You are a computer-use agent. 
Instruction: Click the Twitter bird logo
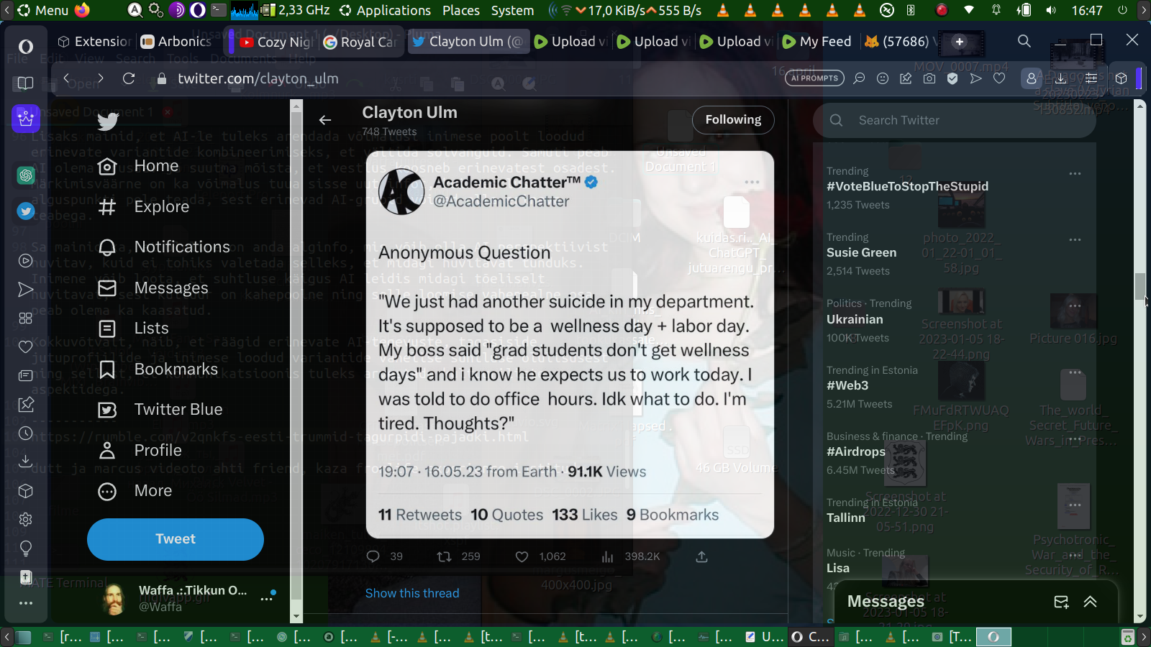[108, 121]
